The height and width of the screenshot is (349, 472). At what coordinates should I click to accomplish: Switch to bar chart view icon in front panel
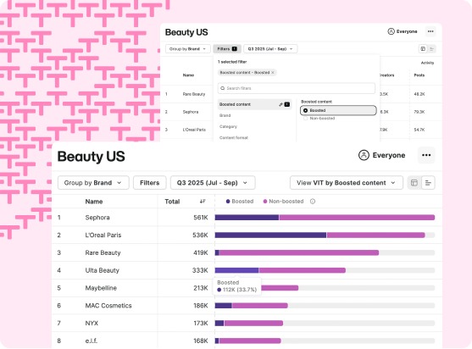coord(428,183)
